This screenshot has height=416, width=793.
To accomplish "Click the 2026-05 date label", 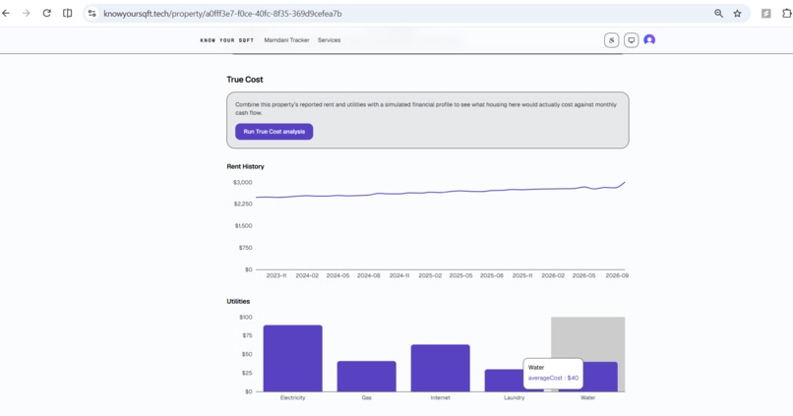I will point(583,275).
